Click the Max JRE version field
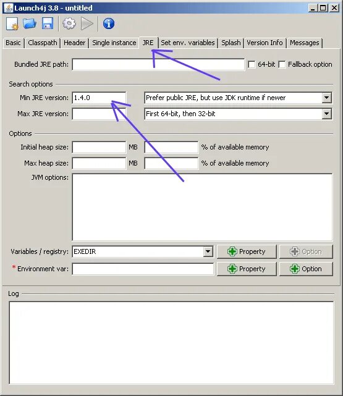Image resolution: width=343 pixels, height=396 pixels. tap(99, 114)
